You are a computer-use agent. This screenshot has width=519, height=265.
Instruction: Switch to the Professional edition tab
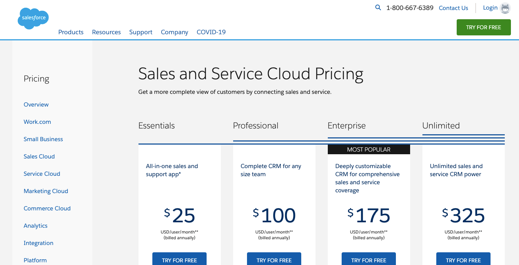click(256, 126)
